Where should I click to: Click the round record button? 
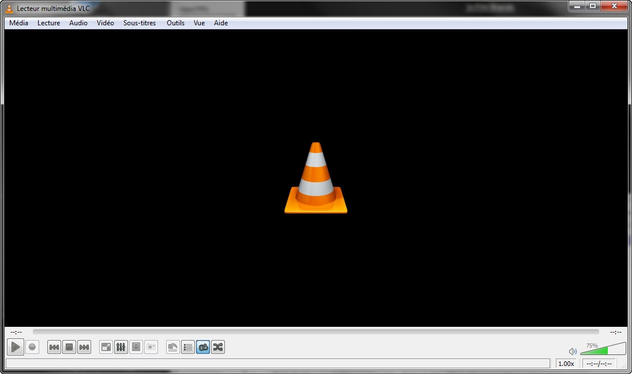click(32, 346)
